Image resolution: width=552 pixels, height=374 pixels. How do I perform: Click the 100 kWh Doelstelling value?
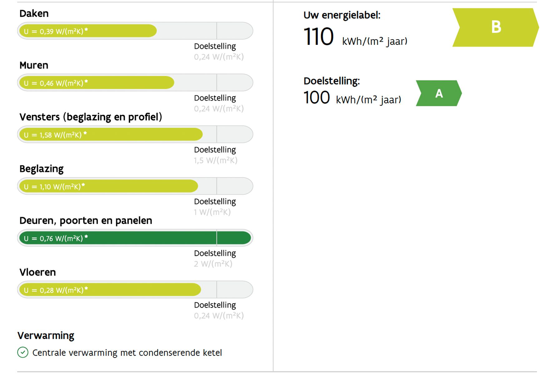pyautogui.click(x=352, y=98)
